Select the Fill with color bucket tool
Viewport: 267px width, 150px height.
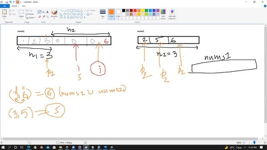43,12
